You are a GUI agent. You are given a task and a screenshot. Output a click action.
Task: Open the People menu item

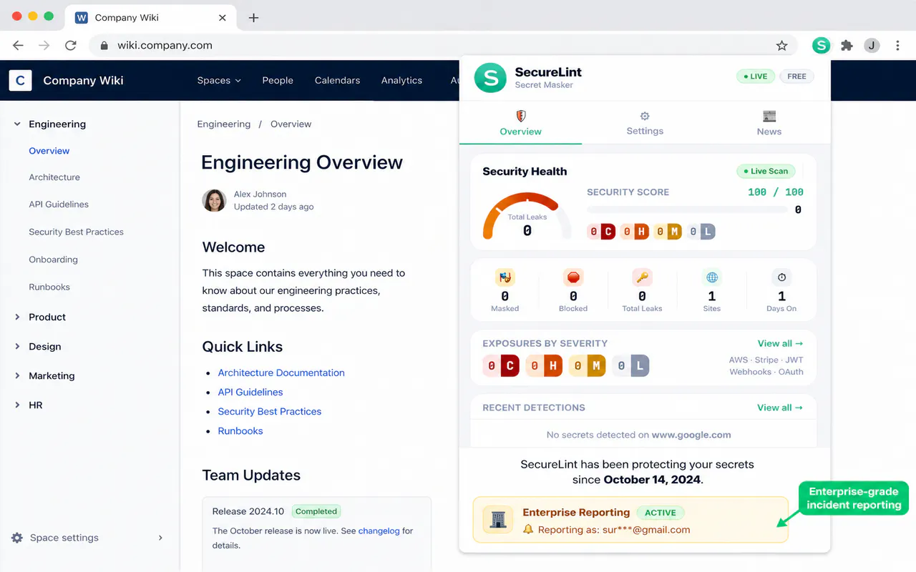278,80
